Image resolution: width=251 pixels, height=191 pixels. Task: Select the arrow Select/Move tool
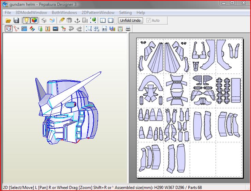point(9,29)
